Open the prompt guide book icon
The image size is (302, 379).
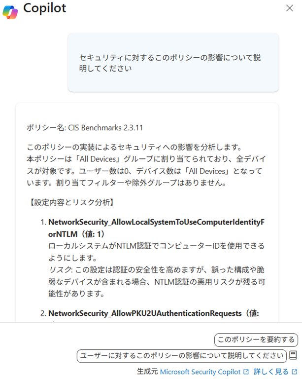[x=293, y=355]
